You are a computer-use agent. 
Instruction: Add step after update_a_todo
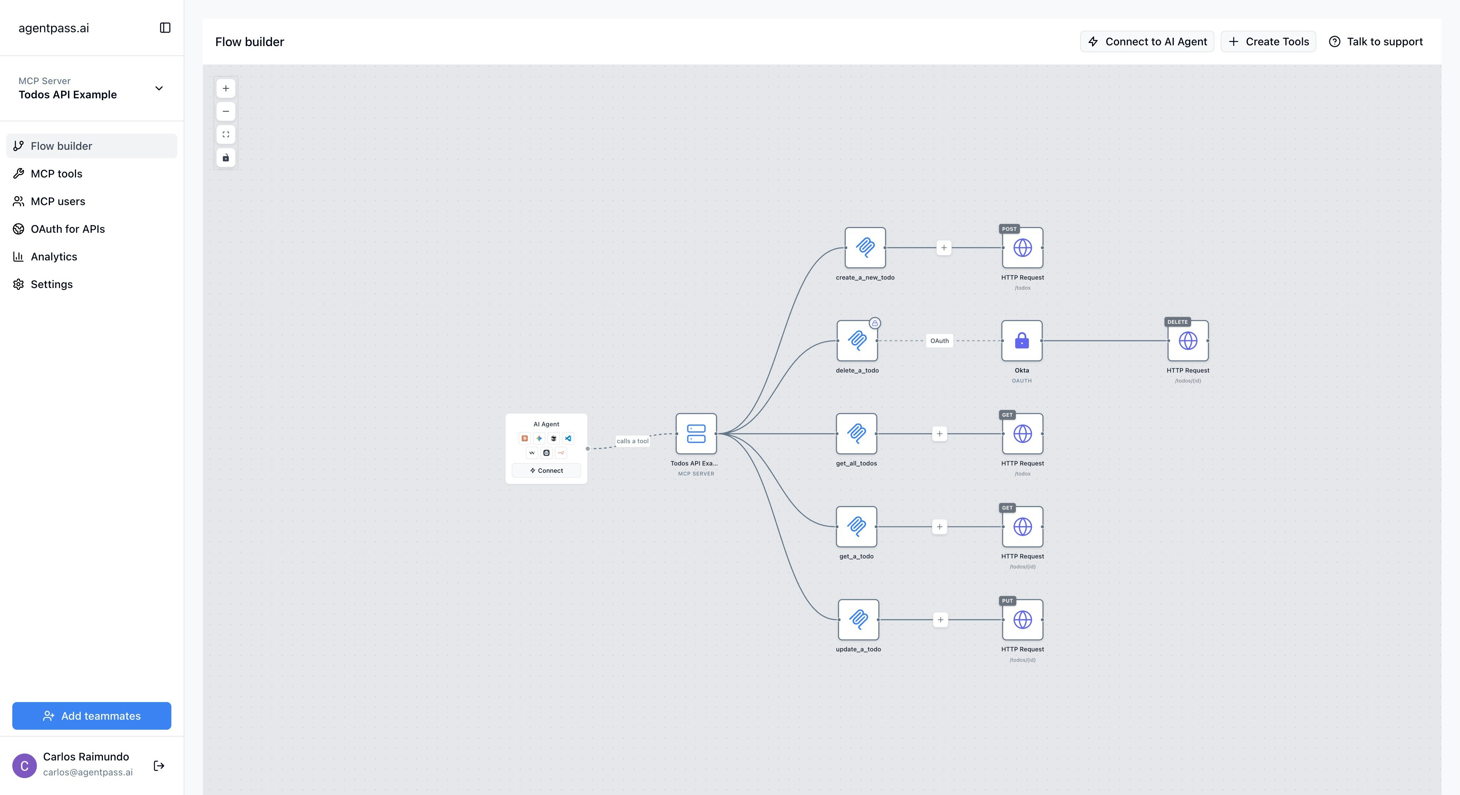[940, 619]
